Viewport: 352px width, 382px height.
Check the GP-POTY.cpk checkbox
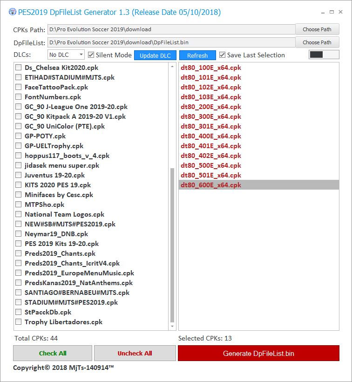[18, 136]
